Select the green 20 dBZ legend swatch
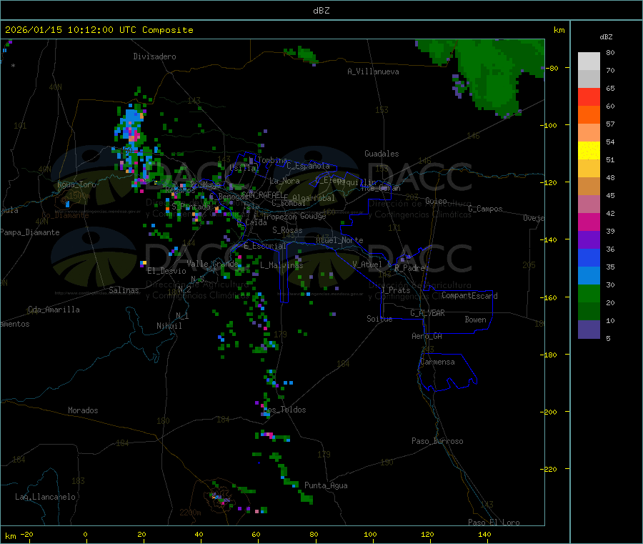The height and width of the screenshot is (544, 643). click(589, 293)
